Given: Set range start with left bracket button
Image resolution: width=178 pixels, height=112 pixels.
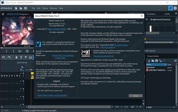Looking at the screenshot, I should click(x=7, y=51).
